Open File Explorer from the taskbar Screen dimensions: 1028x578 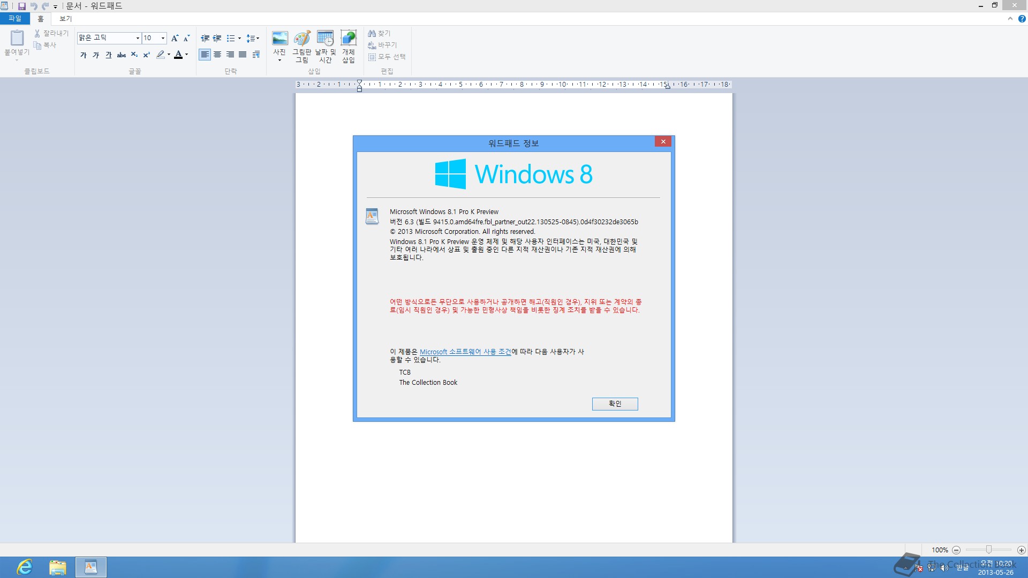[x=57, y=567]
